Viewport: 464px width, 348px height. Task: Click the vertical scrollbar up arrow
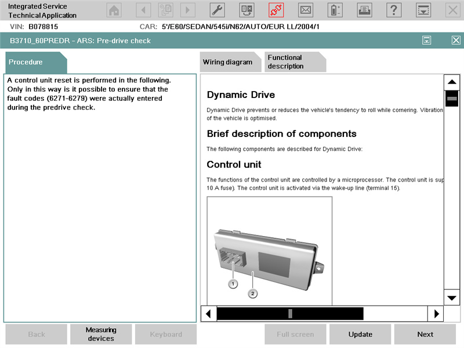[452, 82]
